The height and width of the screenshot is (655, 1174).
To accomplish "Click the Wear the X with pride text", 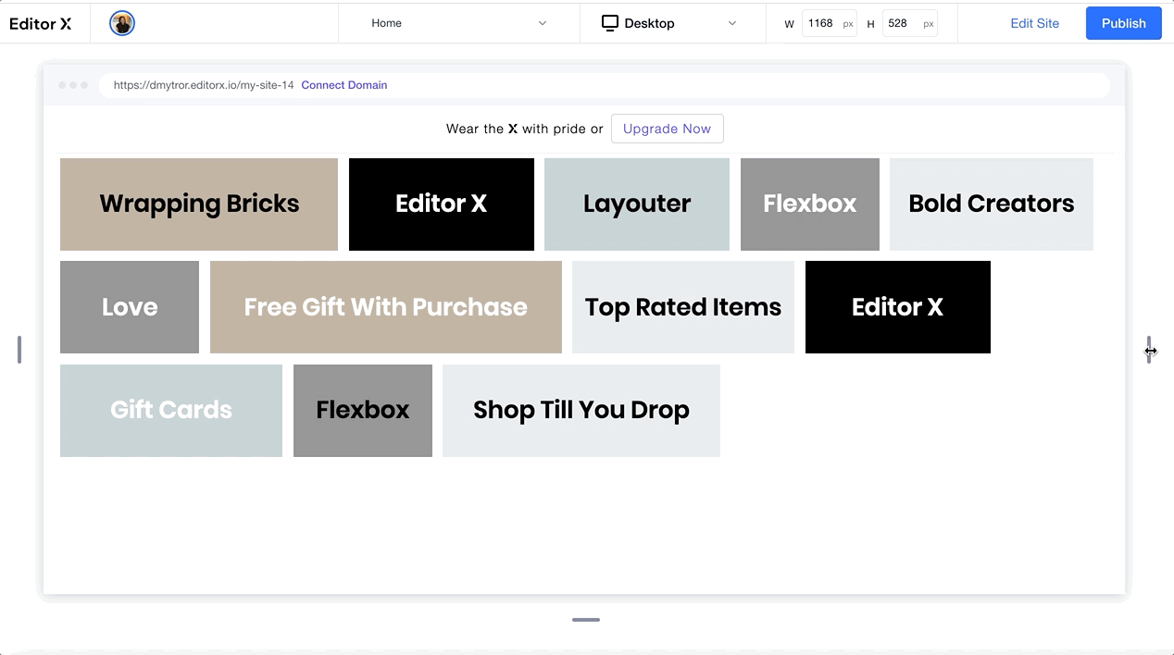I will 524,129.
